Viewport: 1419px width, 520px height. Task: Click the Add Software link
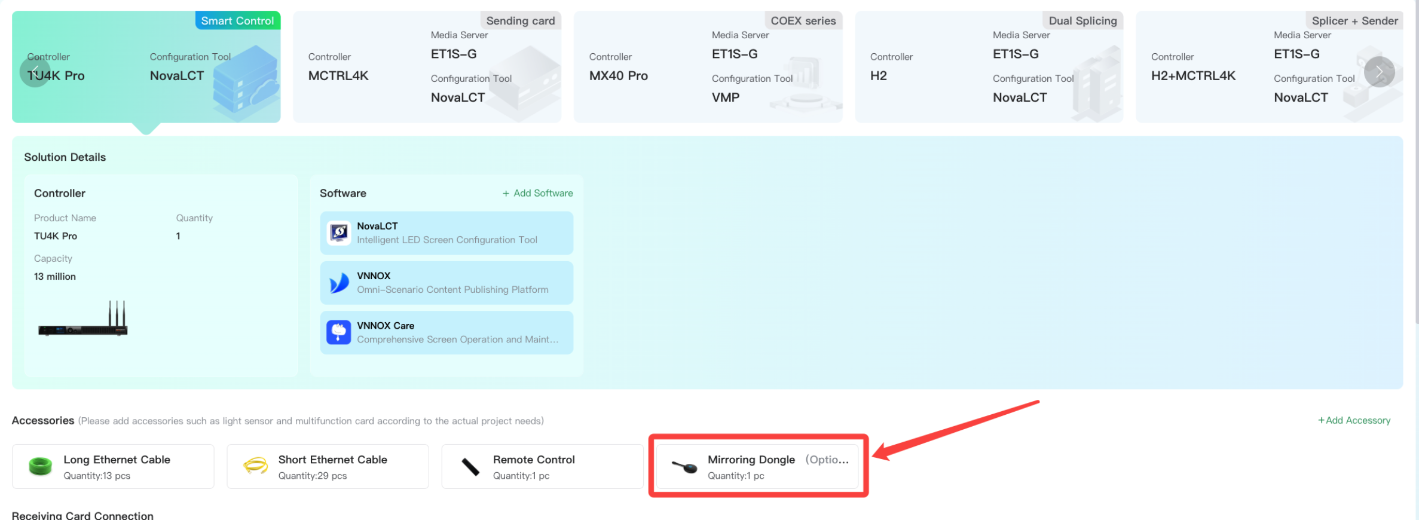pyautogui.click(x=537, y=193)
